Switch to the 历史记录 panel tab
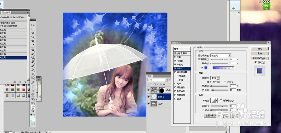Viewport: 281px width, 133px height. [6, 13]
